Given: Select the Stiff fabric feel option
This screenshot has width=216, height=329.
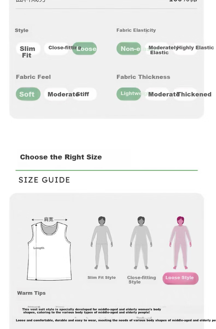Looking at the screenshot, I should click(x=84, y=94).
